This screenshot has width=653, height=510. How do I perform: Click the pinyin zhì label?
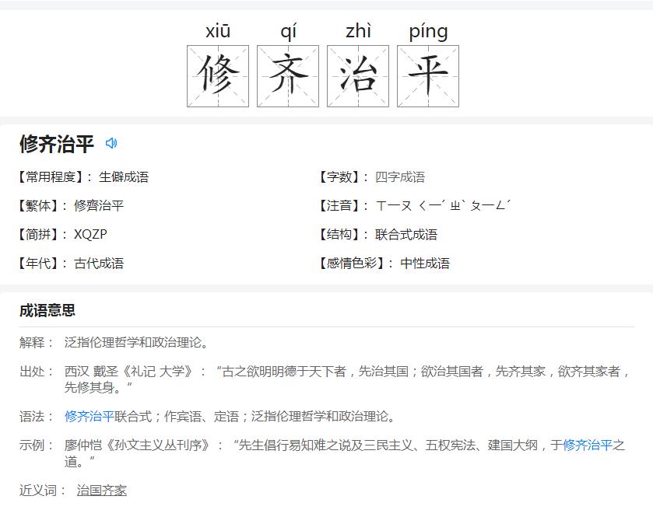click(x=358, y=31)
